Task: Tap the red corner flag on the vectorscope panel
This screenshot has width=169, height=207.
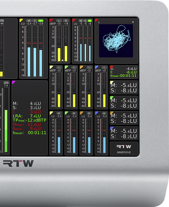Action: pyautogui.click(x=96, y=20)
